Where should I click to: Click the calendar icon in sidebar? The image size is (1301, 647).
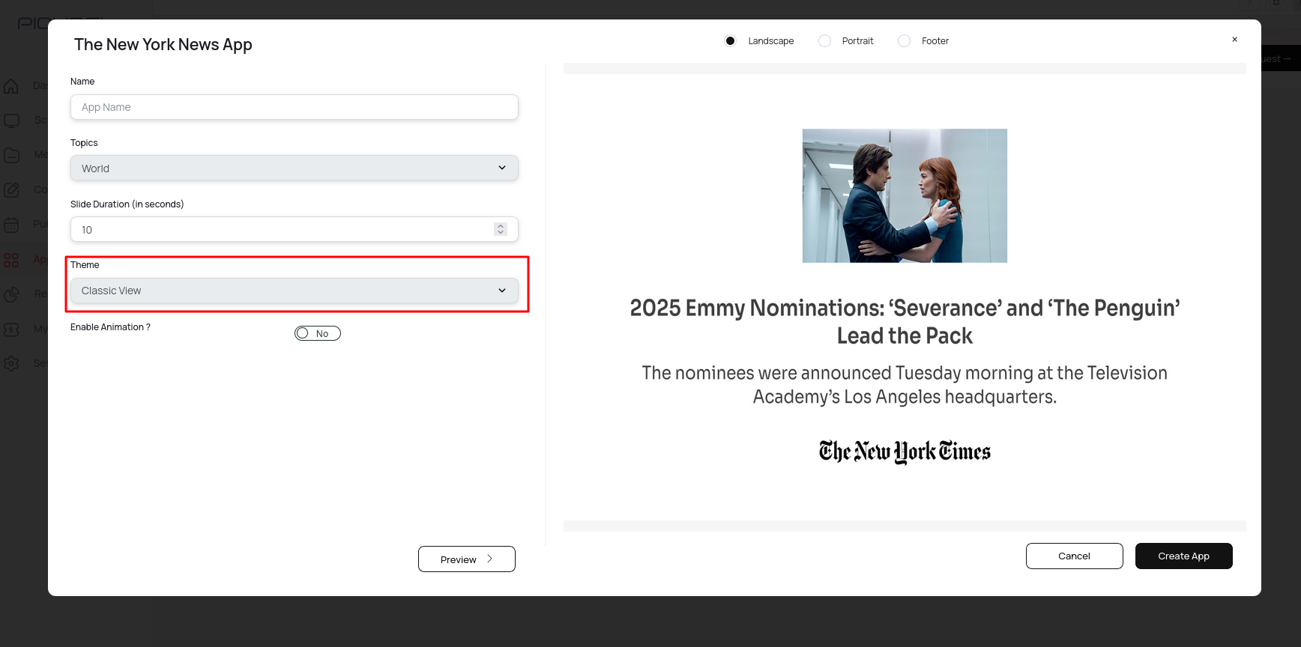(11, 225)
